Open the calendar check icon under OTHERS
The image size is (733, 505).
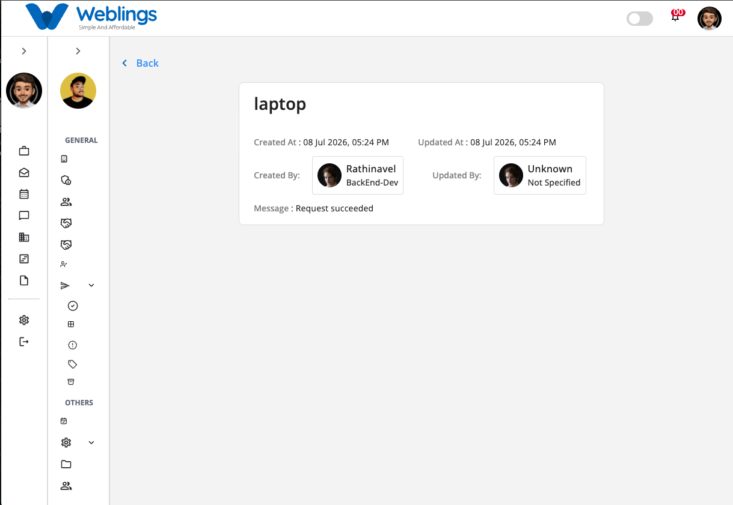64,422
